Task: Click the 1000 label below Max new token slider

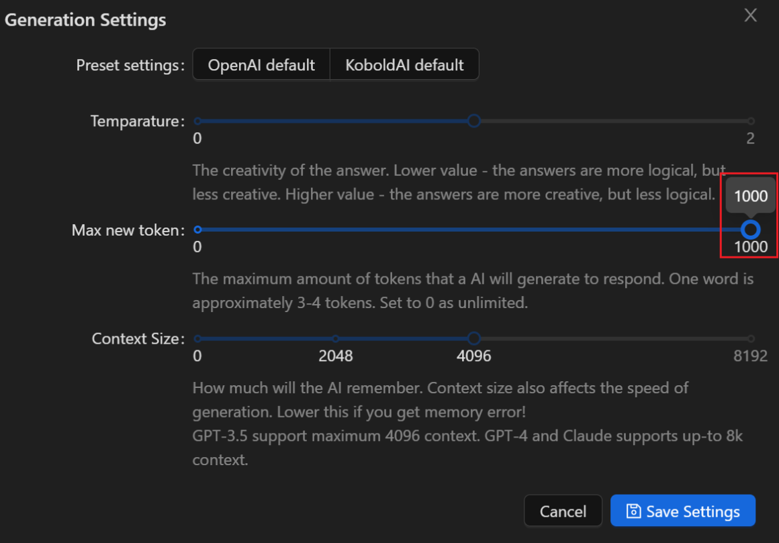Action: click(750, 247)
